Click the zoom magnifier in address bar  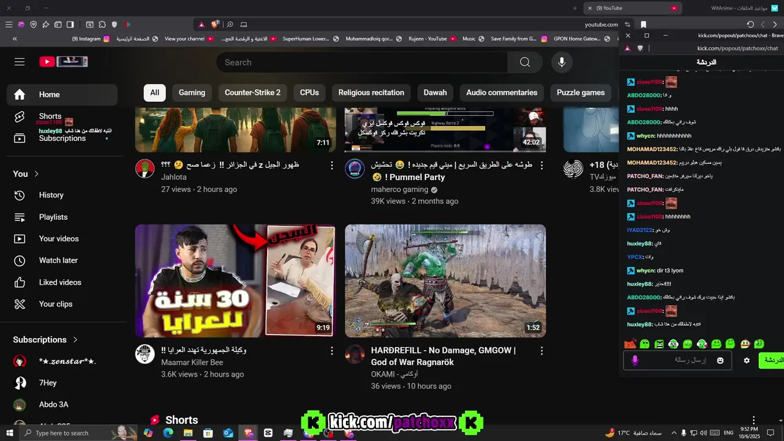pyautogui.click(x=230, y=24)
